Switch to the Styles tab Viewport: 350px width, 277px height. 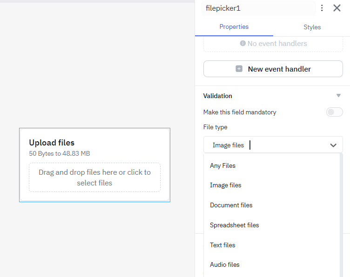tap(312, 27)
